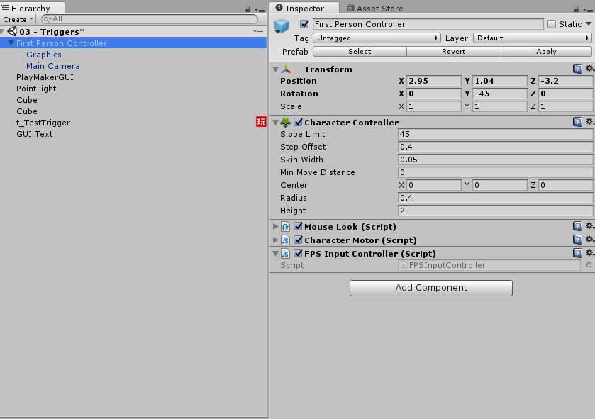Switch to the Inspector tab
This screenshot has height=419, width=595.
click(304, 8)
